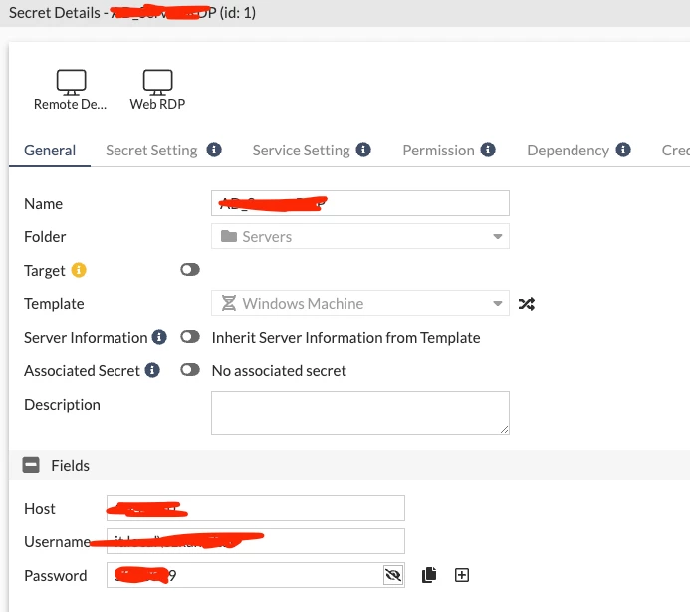Viewport: 690px width, 612px height.
Task: Open info icon next to Permission
Action: click(x=488, y=150)
